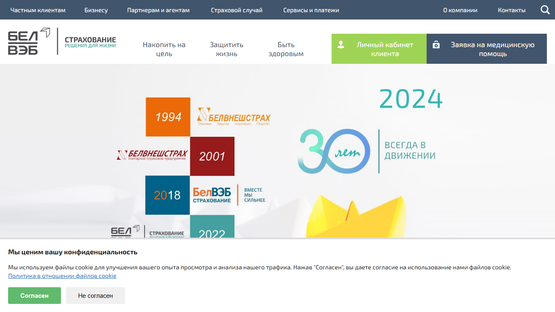Go to Контакты
The image size is (555, 312).
click(512, 10)
